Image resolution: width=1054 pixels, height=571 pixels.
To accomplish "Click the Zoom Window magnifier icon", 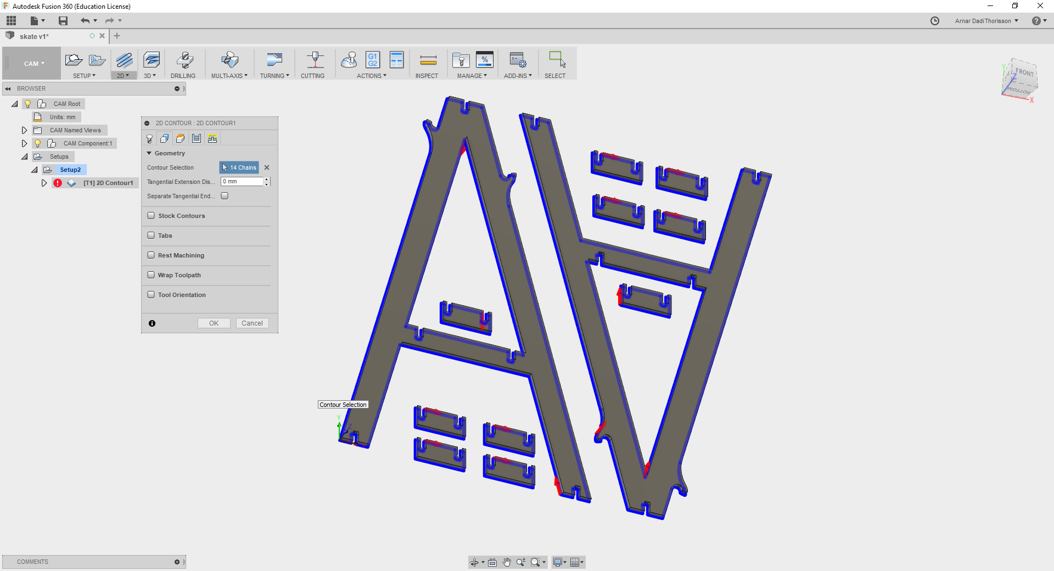I will [535, 562].
